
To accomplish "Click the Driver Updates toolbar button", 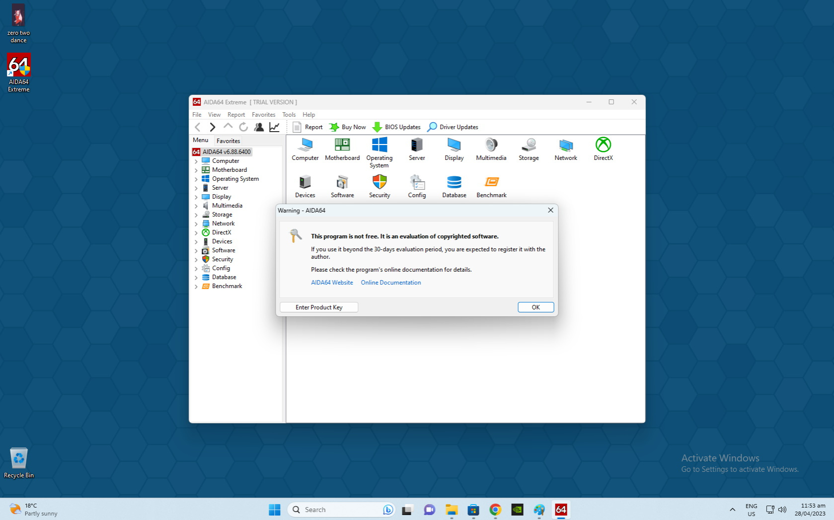I will point(453,127).
